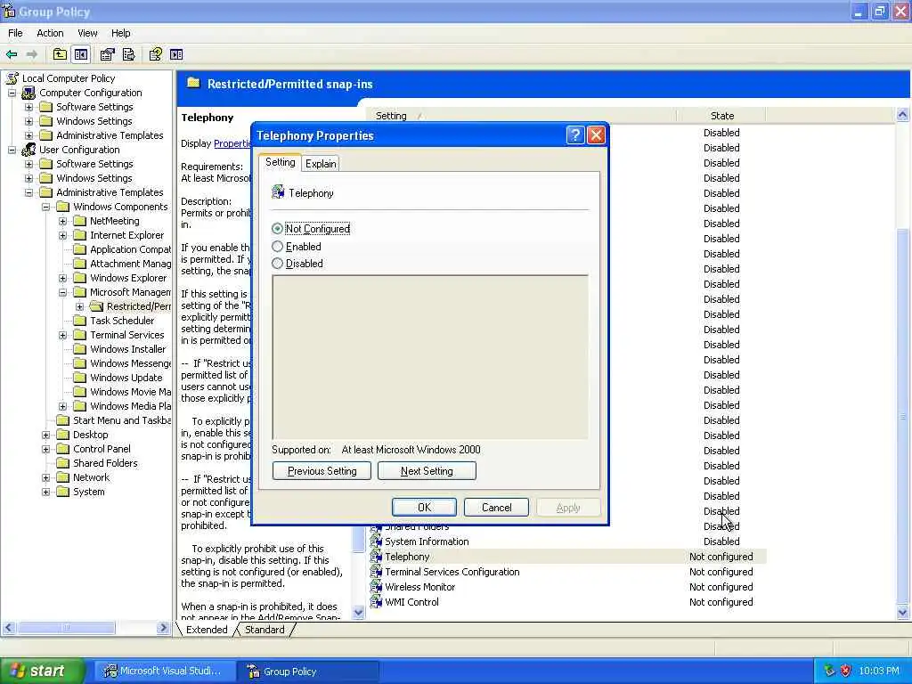Image resolution: width=912 pixels, height=684 pixels.
Task: Click the Local Computer Policy root icon
Action: (x=12, y=78)
